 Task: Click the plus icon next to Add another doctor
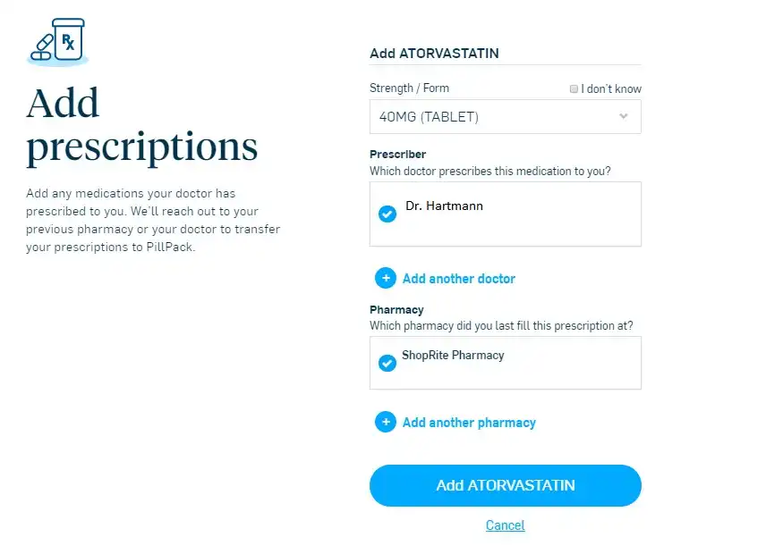tap(386, 278)
